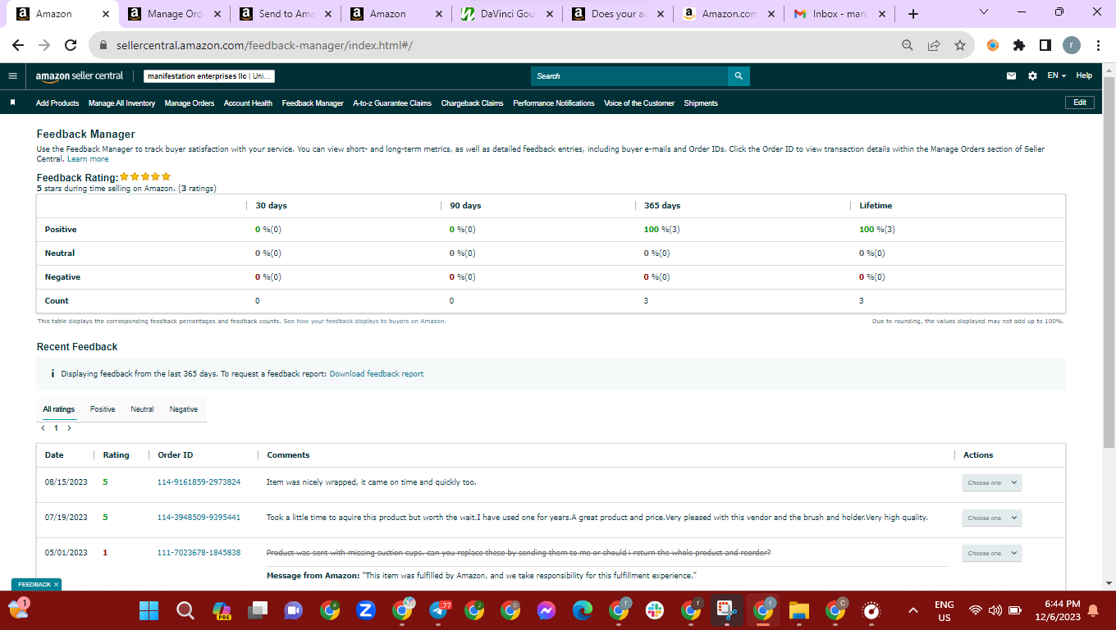Click the Edit button on navigation bar

coord(1080,103)
